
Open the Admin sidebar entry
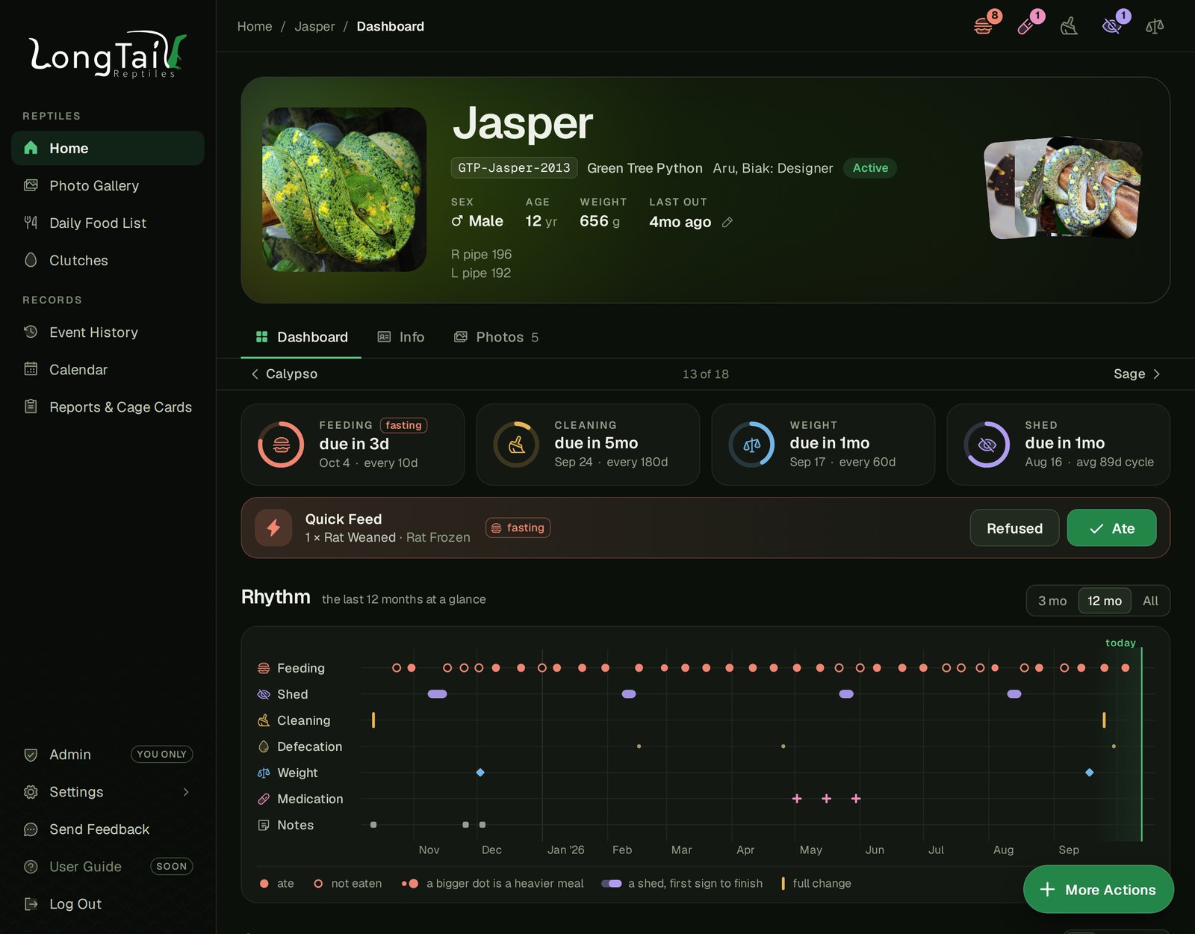(108, 755)
